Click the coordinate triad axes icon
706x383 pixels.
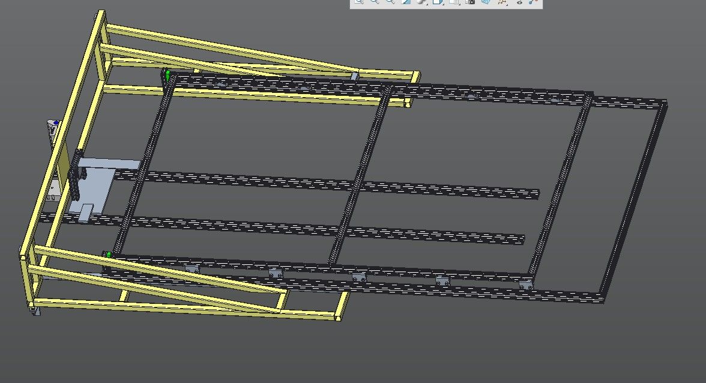[502, 2]
